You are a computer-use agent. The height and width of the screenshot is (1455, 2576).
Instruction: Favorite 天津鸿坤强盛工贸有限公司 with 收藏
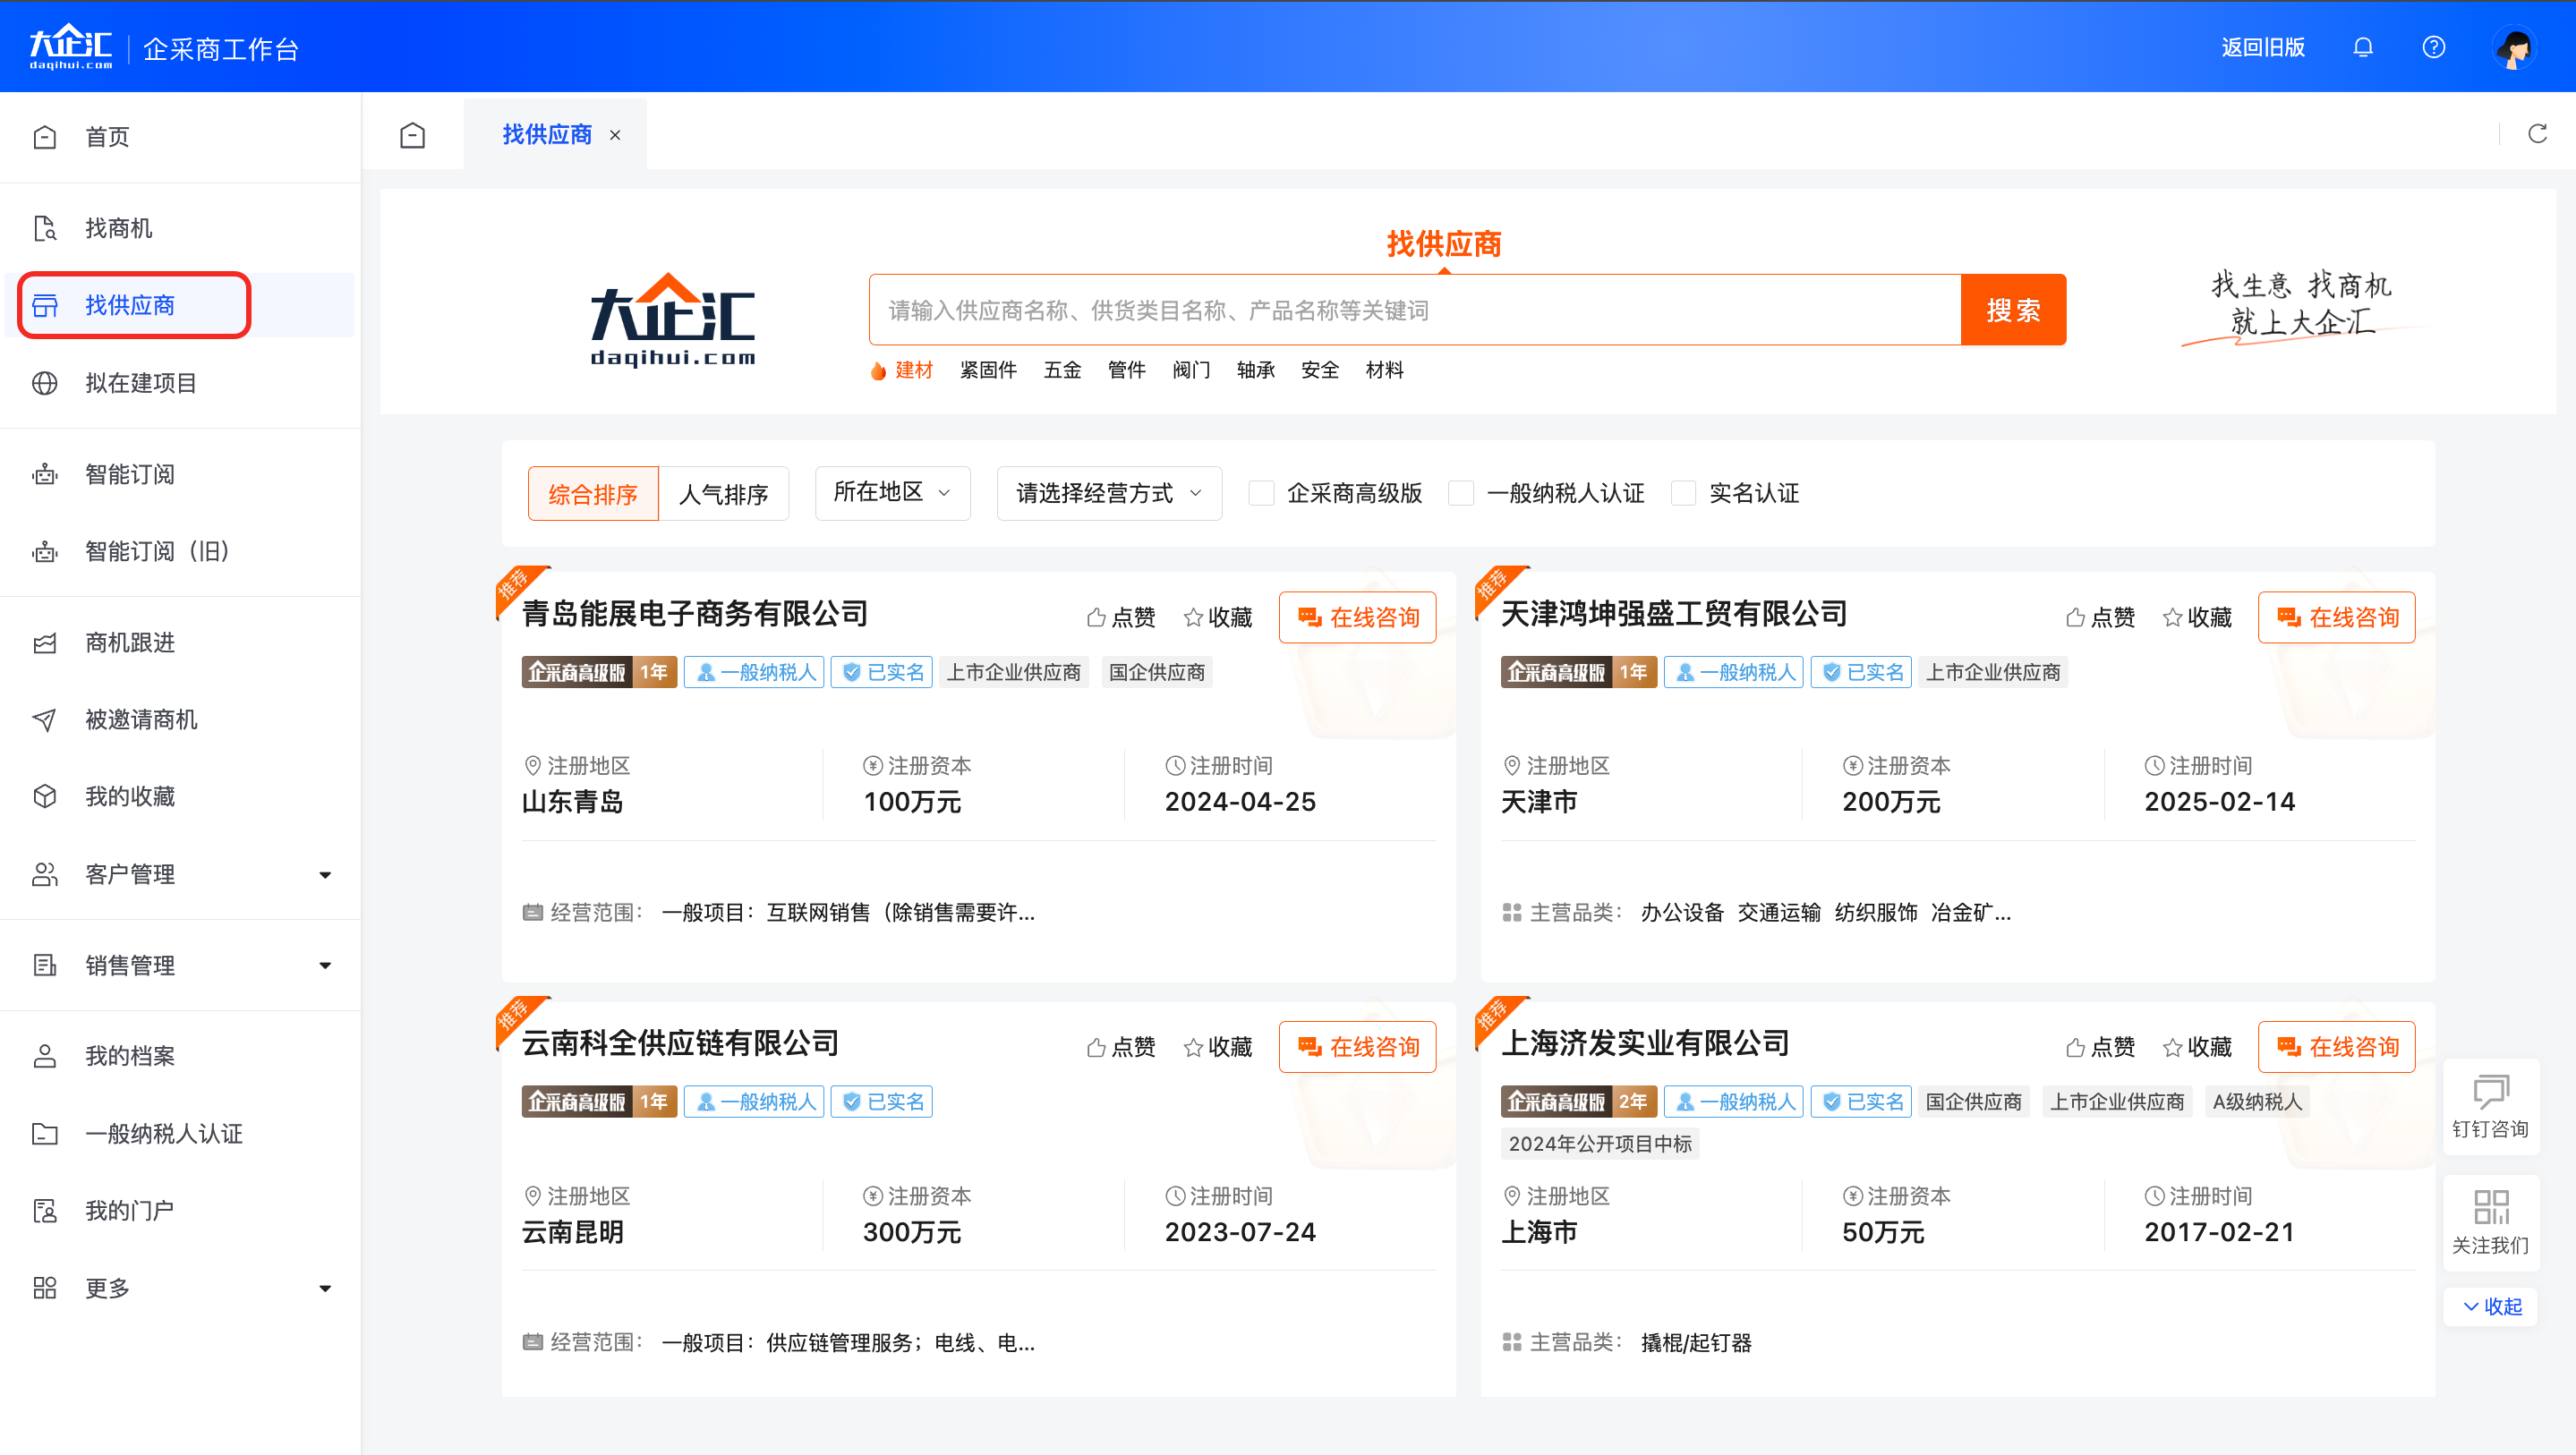(2196, 617)
